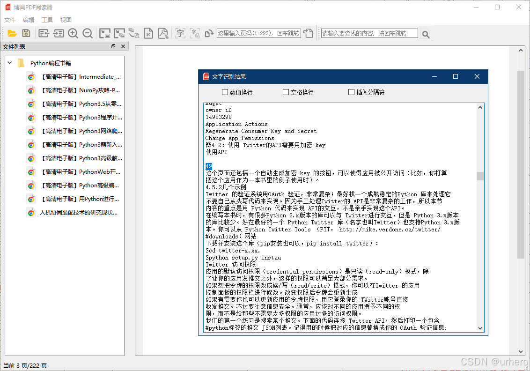Click the text recognition 字 icon
This screenshot has width=530, height=371.
[180, 33]
